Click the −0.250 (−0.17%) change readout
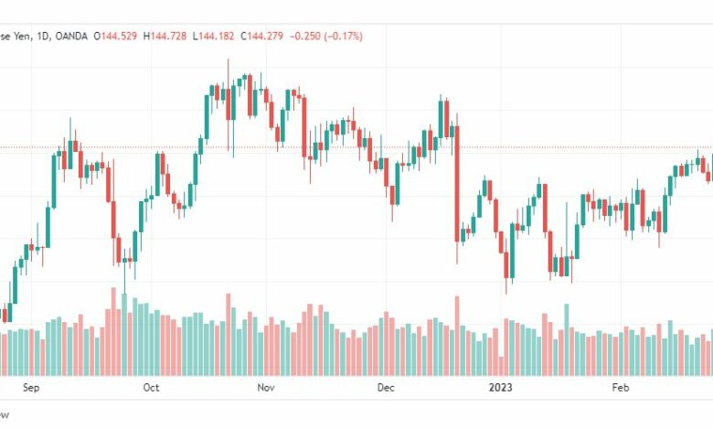Screen dimensions: 713x430 [x=326, y=36]
